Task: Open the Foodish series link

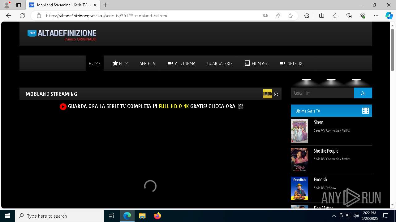Action: coord(321,180)
